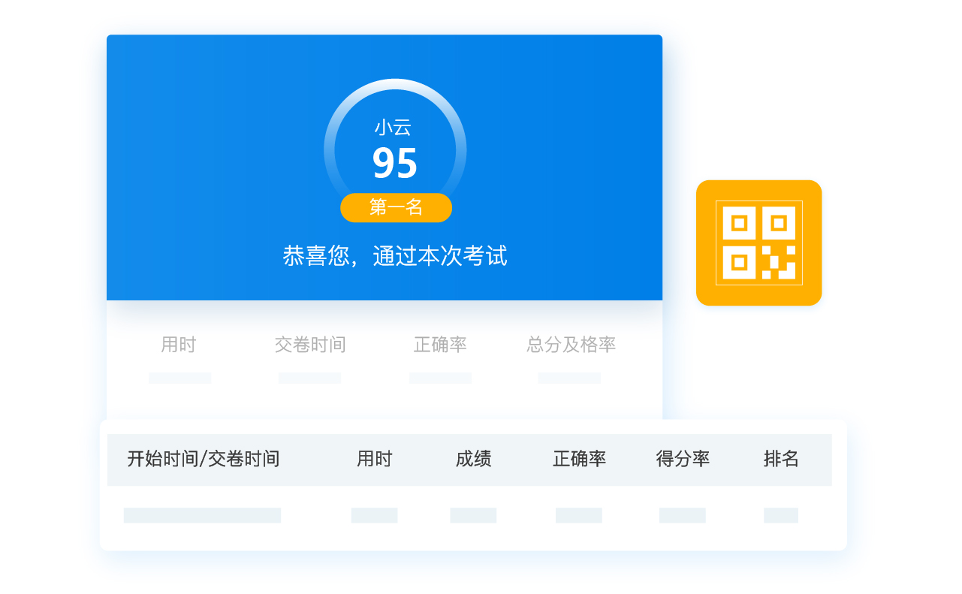Click the orange QR code icon
This screenshot has height=594, width=962.
pos(758,243)
